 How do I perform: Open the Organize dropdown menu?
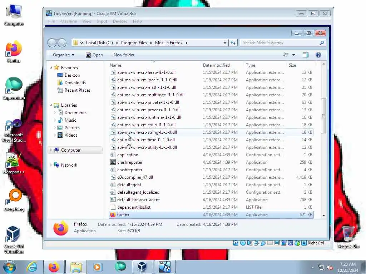pos(64,55)
